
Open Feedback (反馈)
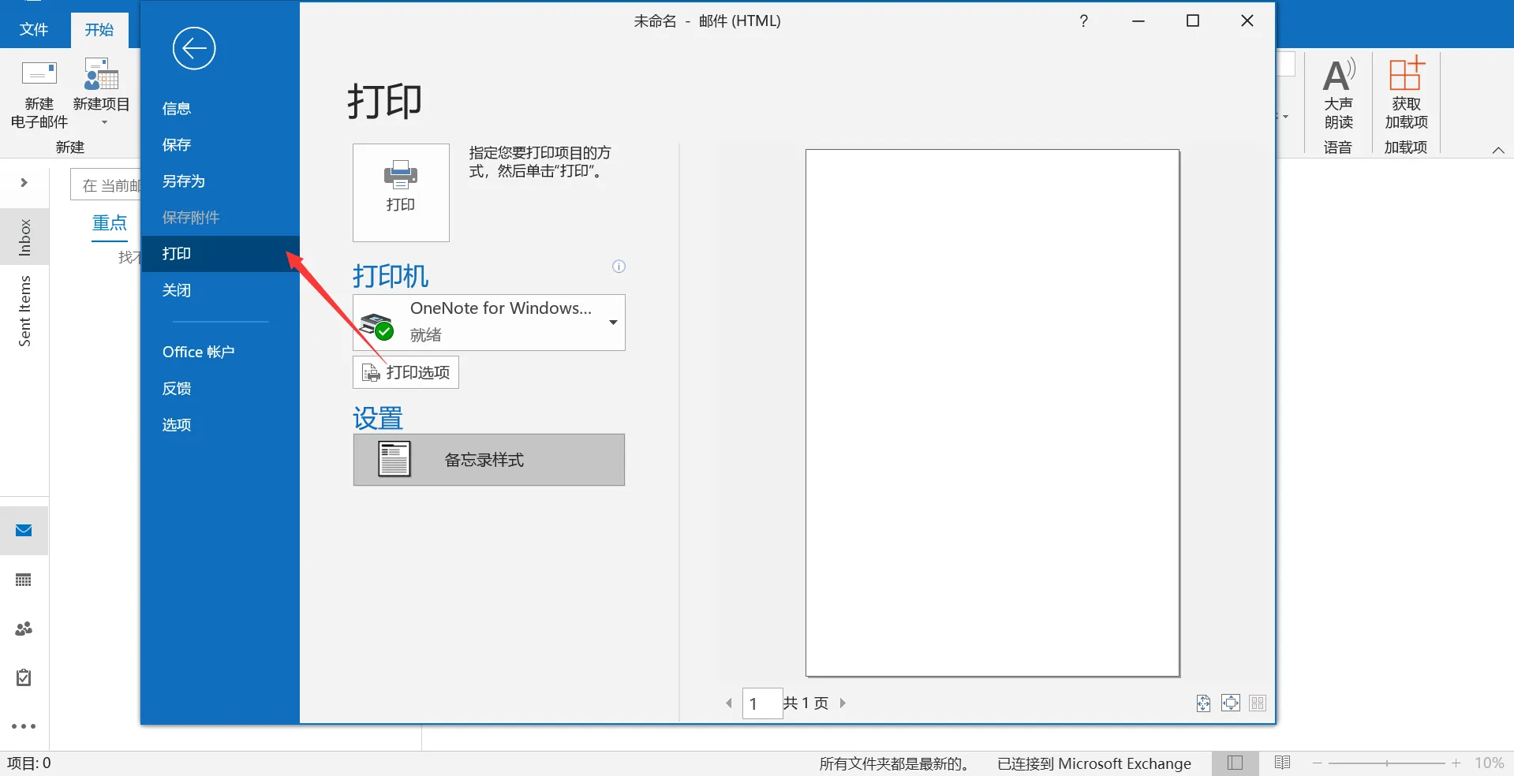(x=177, y=388)
